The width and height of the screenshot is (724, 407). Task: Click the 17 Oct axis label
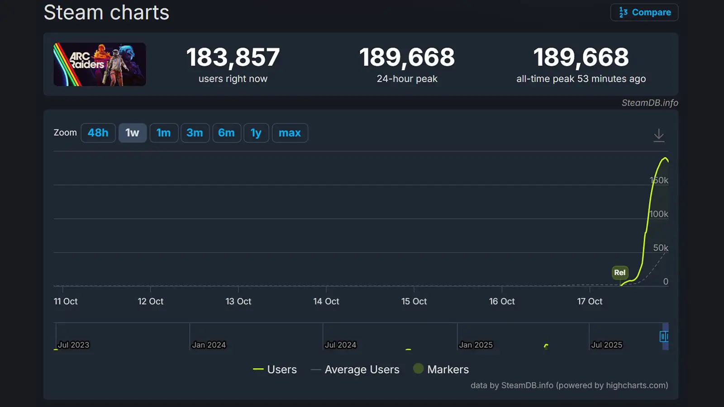click(589, 301)
